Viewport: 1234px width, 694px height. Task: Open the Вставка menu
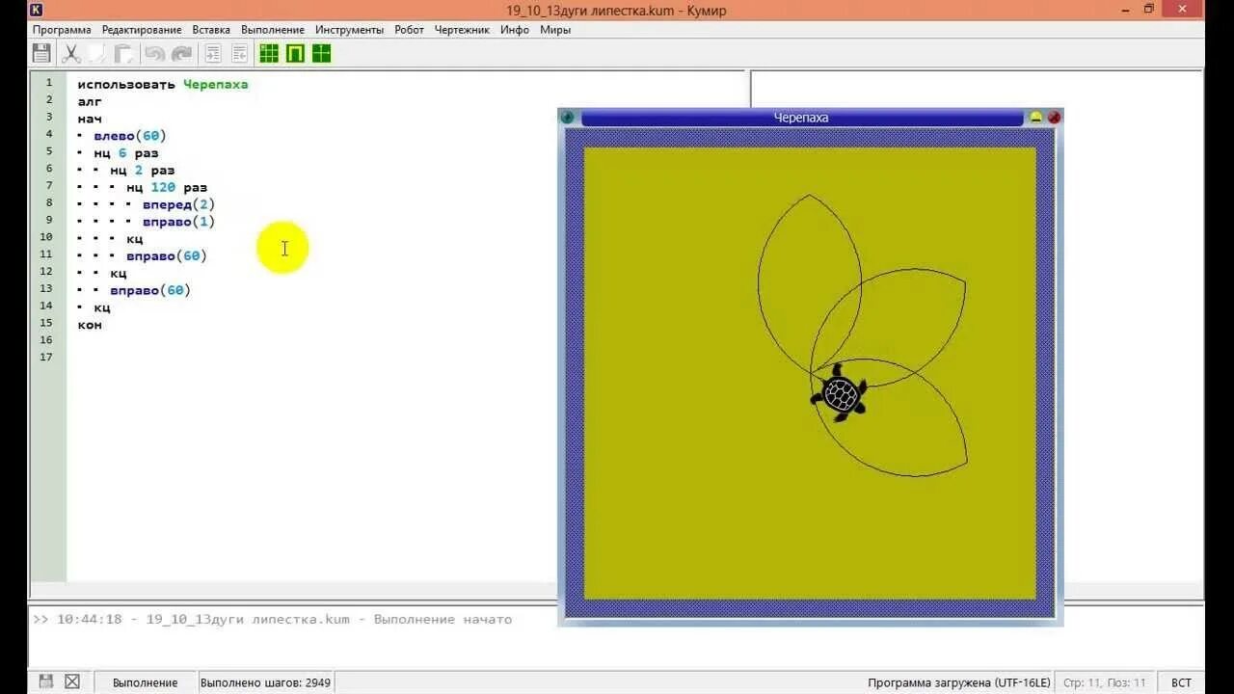[211, 30]
